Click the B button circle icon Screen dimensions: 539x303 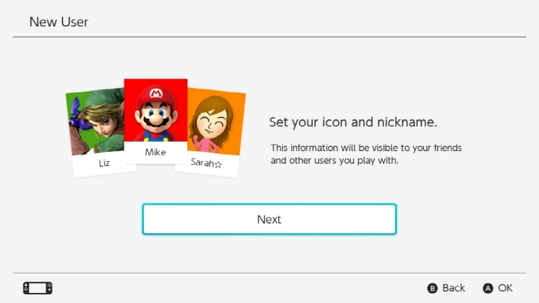(432, 288)
